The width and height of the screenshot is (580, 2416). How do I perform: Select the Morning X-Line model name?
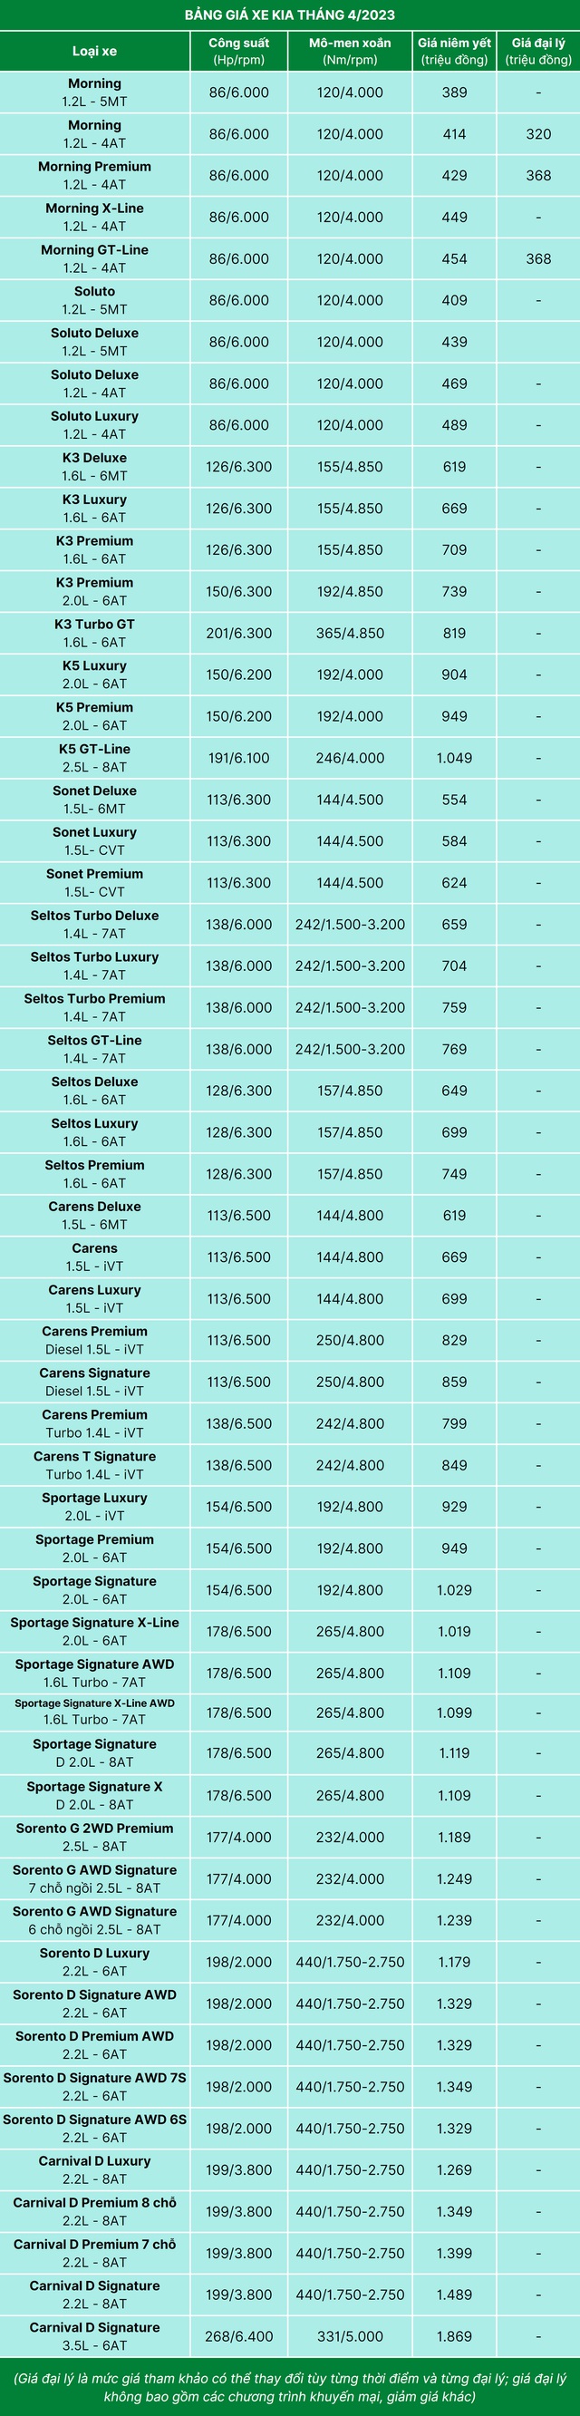click(x=94, y=209)
